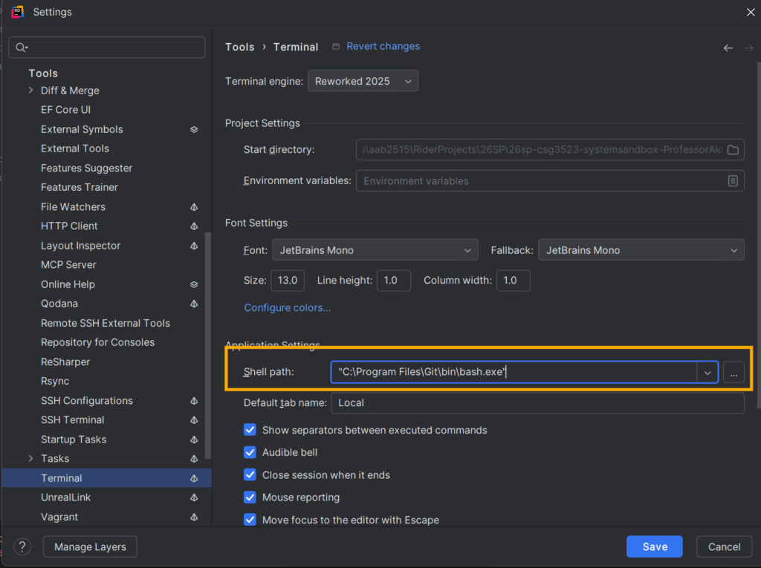The height and width of the screenshot is (568, 761).
Task: Disable Mouse reporting checkbox
Action: [x=250, y=497]
